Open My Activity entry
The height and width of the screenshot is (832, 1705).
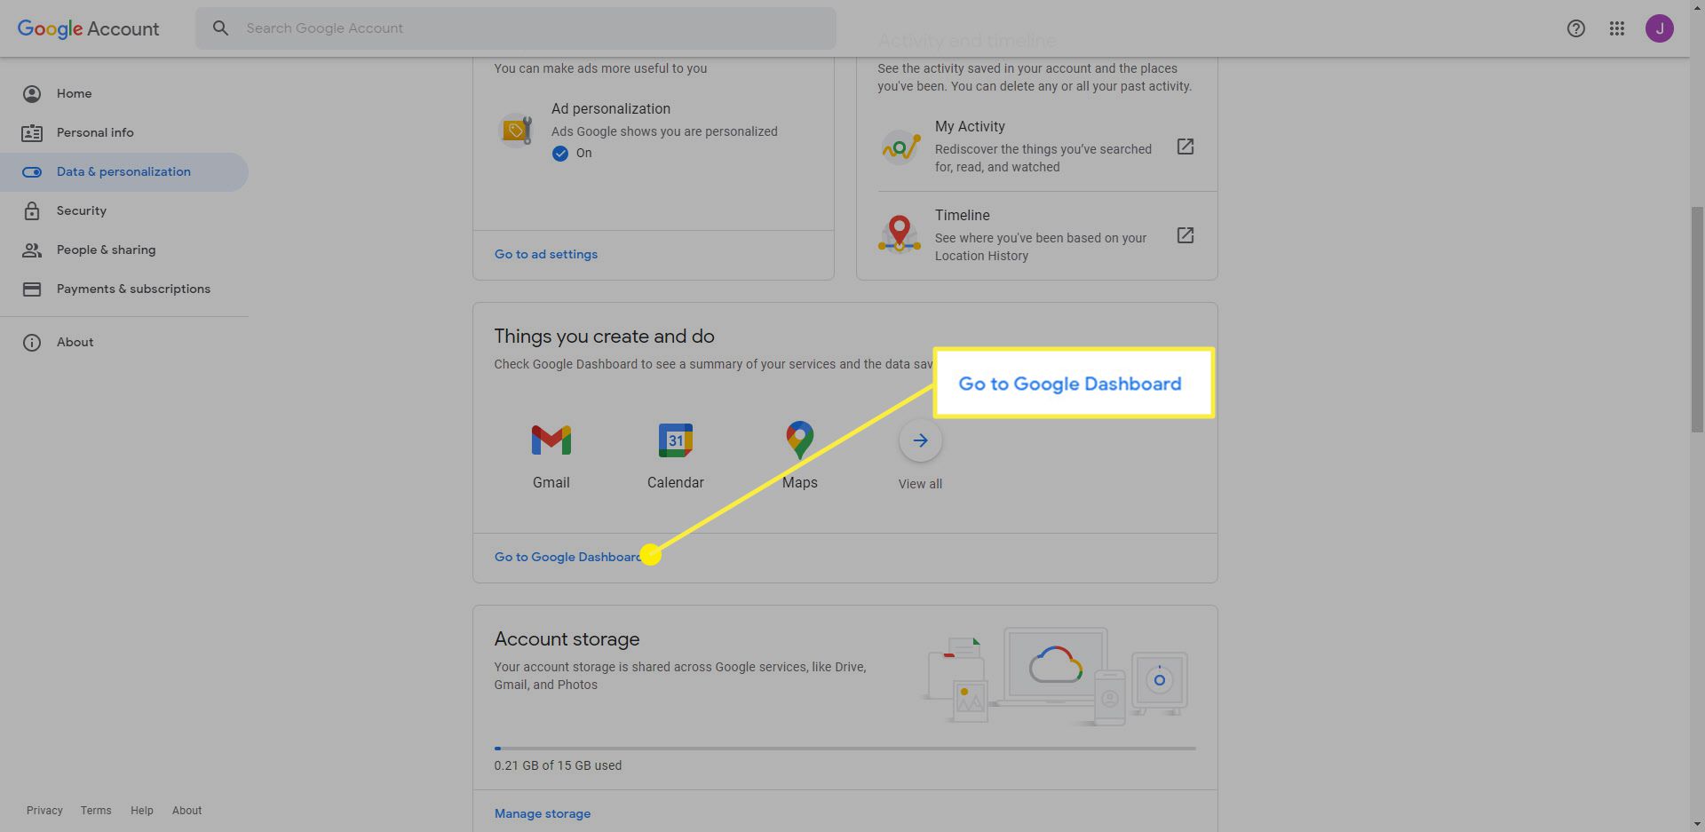pyautogui.click(x=1036, y=147)
